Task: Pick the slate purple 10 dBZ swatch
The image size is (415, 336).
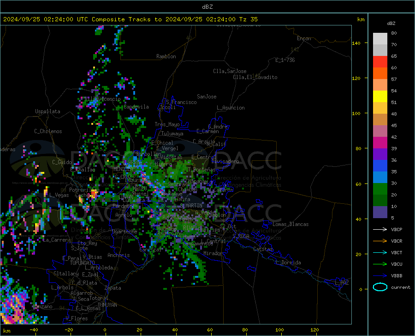Action: coord(380,212)
